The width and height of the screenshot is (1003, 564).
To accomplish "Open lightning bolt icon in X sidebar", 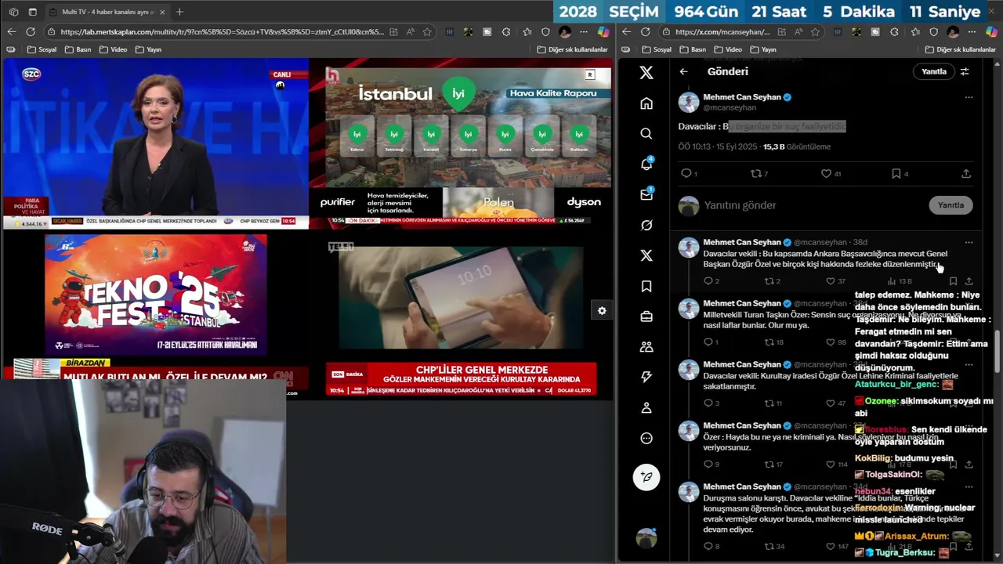I will coord(646,377).
